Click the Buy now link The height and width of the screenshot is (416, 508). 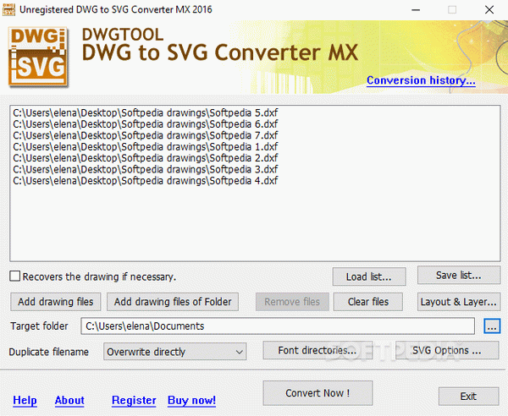click(x=192, y=401)
